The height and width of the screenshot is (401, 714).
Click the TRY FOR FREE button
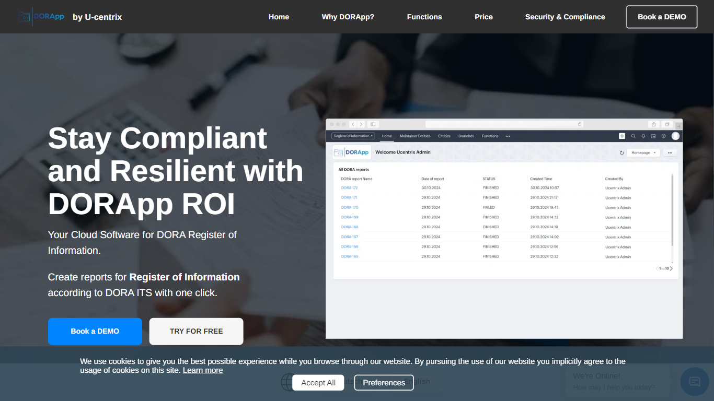pyautogui.click(x=197, y=331)
